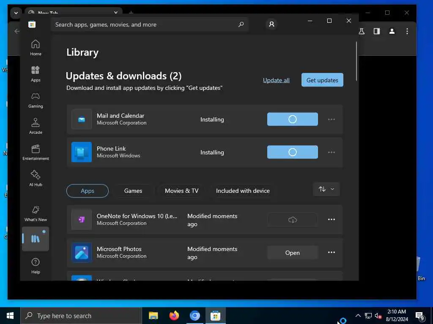
Task: Open Microsoft Photos with Open button
Action: click(293, 252)
